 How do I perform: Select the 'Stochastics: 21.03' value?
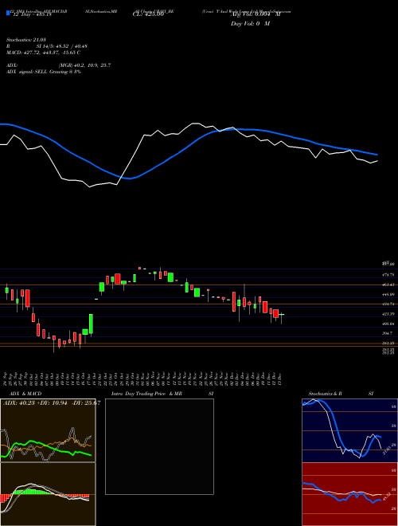click(26, 40)
